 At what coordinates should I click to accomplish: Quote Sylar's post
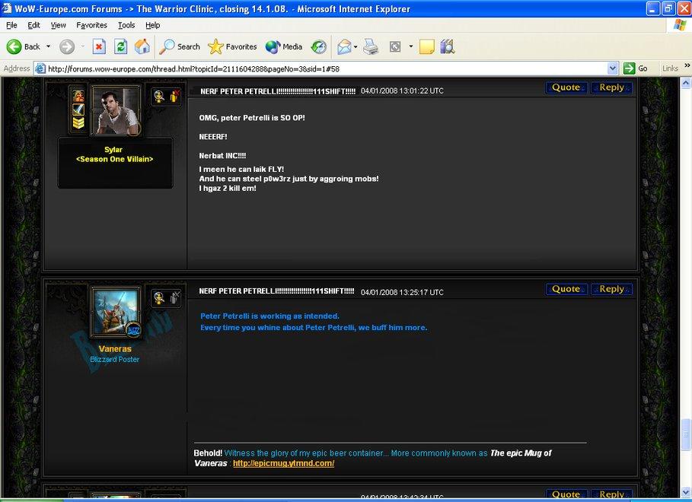tap(566, 87)
